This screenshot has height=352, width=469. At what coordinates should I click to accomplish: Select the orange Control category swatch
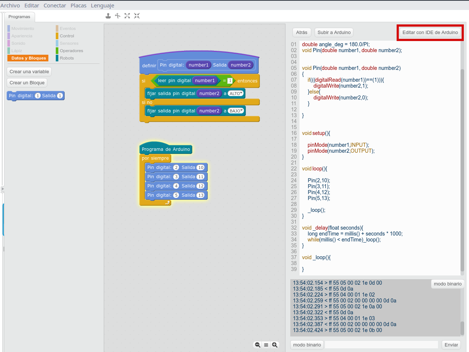pos(57,36)
